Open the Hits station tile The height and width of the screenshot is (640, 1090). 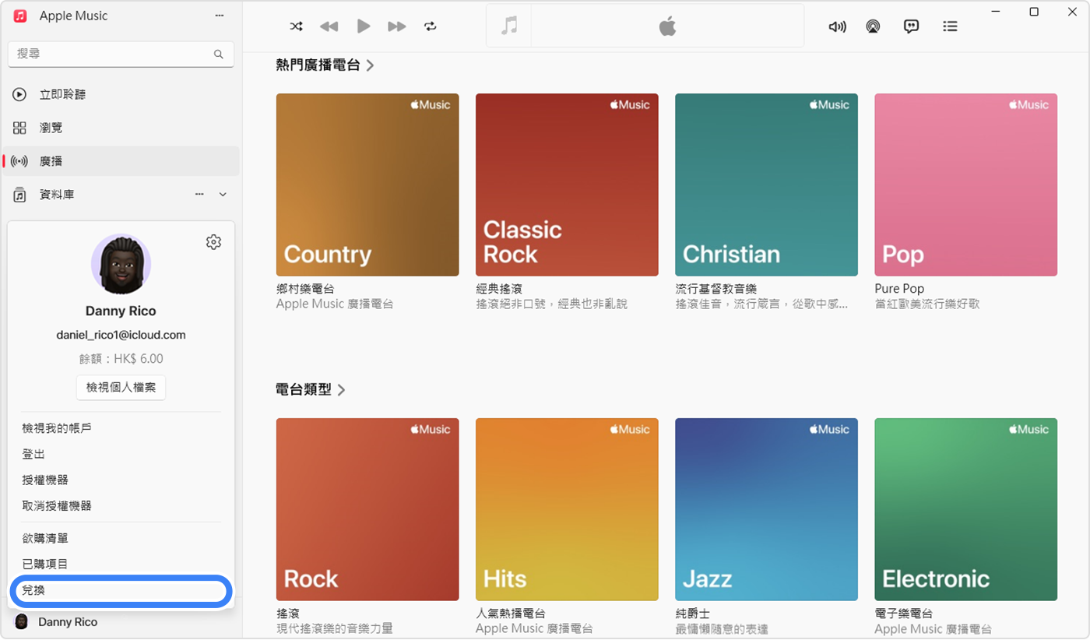[x=567, y=509]
